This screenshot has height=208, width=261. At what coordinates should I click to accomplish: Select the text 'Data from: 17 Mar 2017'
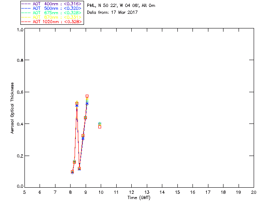tap(112, 12)
